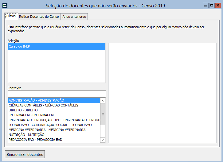Screen dimensions: 223x162
Task: Close the Seleção de docentes window
Action: [217, 6]
